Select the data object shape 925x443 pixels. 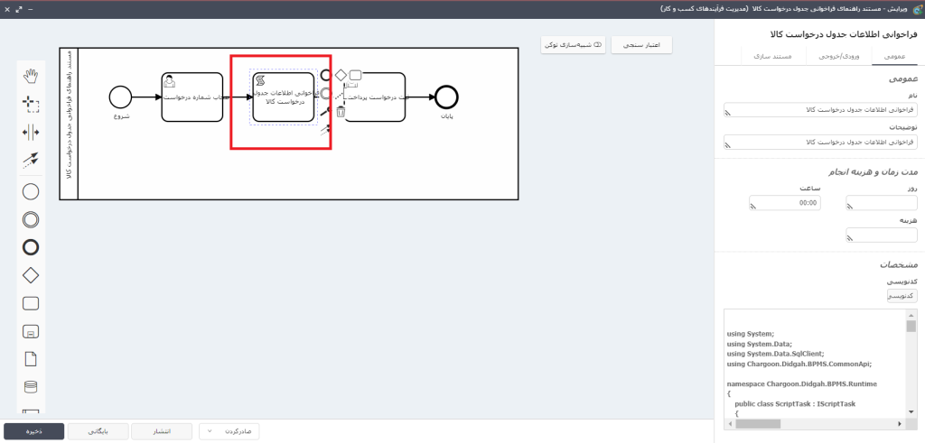tap(30, 360)
